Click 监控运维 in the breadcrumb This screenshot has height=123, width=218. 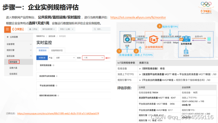(x=52, y=36)
